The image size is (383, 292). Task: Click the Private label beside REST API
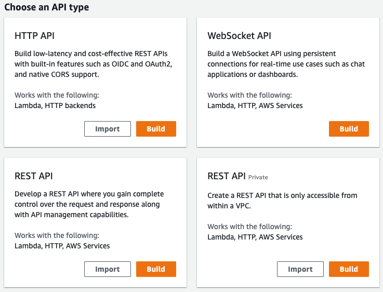(258, 177)
